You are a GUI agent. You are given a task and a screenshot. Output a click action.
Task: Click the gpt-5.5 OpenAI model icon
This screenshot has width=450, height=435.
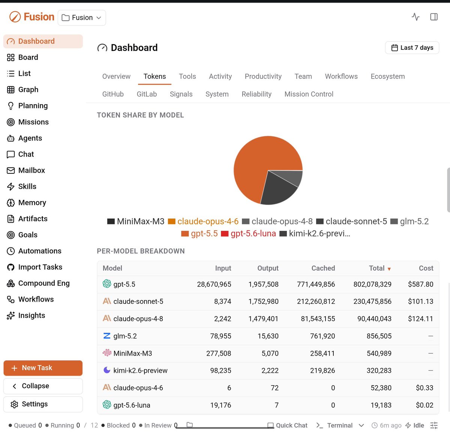click(107, 284)
